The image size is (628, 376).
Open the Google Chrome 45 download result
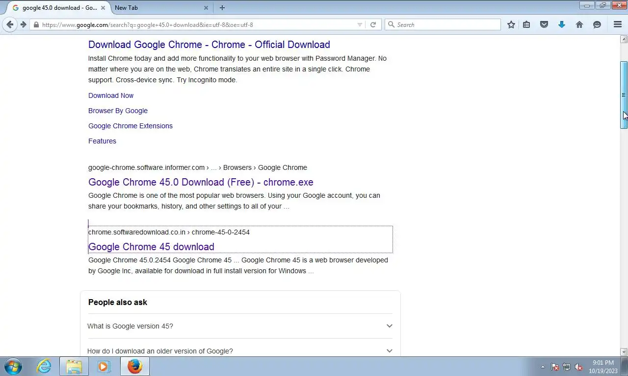(151, 247)
